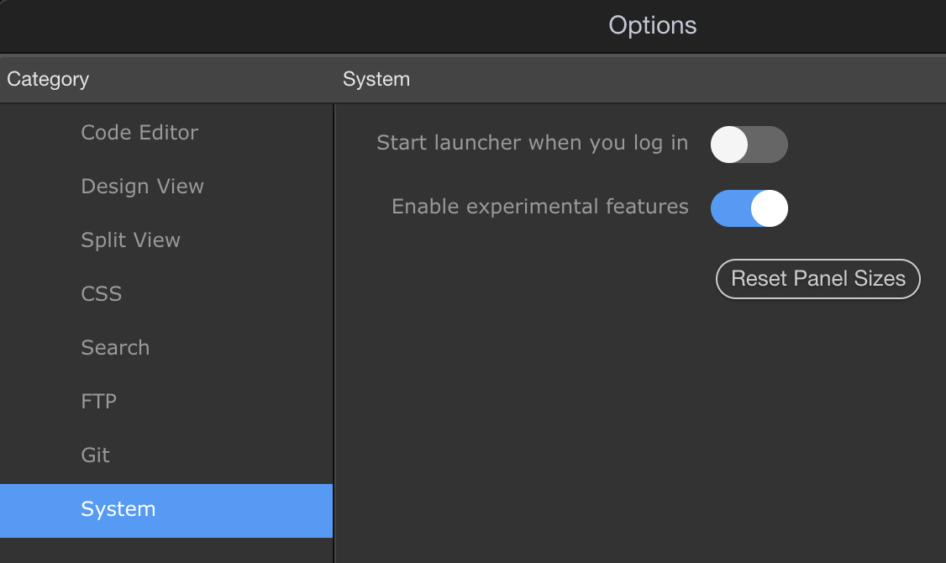Go to Split View options
The image size is (946, 563).
tap(130, 240)
